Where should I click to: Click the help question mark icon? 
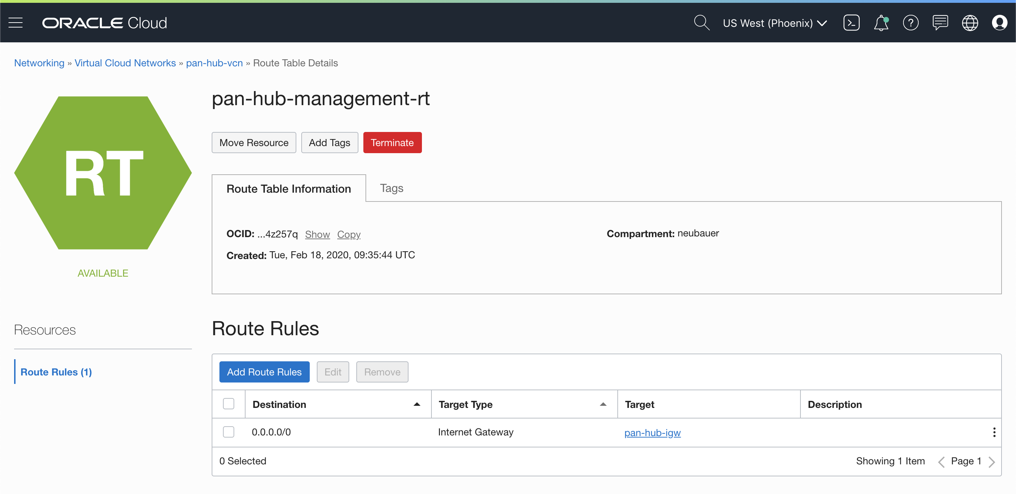(x=910, y=23)
